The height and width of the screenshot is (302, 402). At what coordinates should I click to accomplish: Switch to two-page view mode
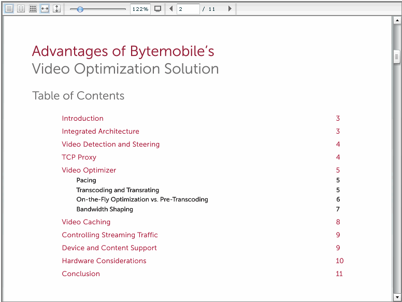(21, 9)
